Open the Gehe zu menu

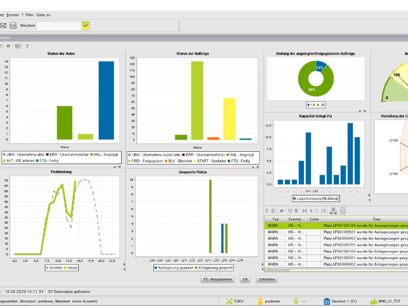pyautogui.click(x=44, y=15)
